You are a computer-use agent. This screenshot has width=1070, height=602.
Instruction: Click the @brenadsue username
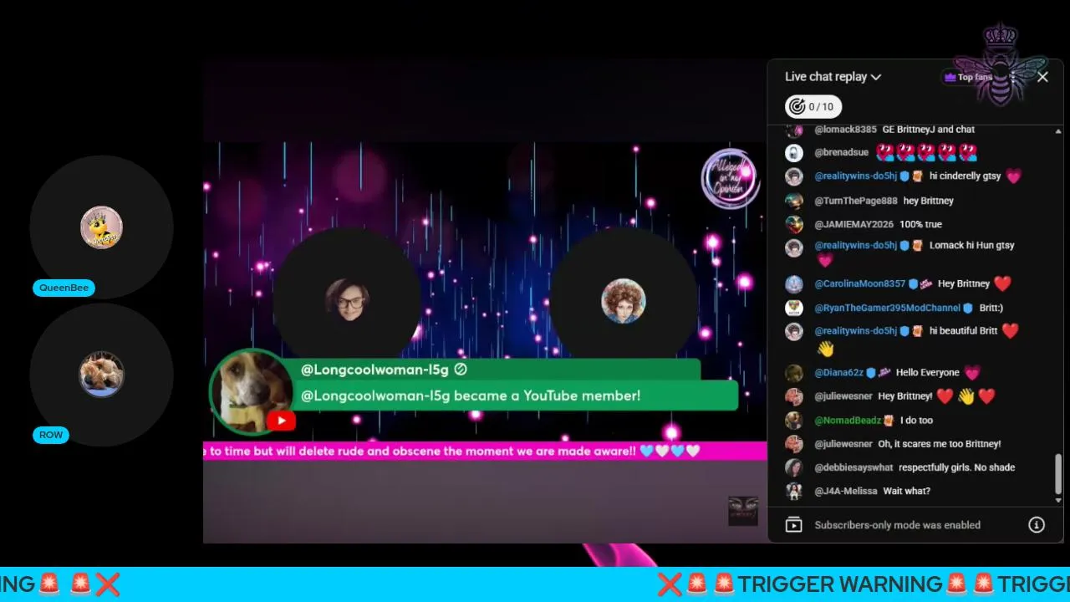(x=841, y=153)
